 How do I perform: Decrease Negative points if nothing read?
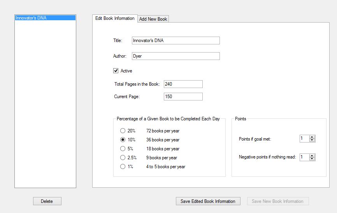tap(312, 159)
